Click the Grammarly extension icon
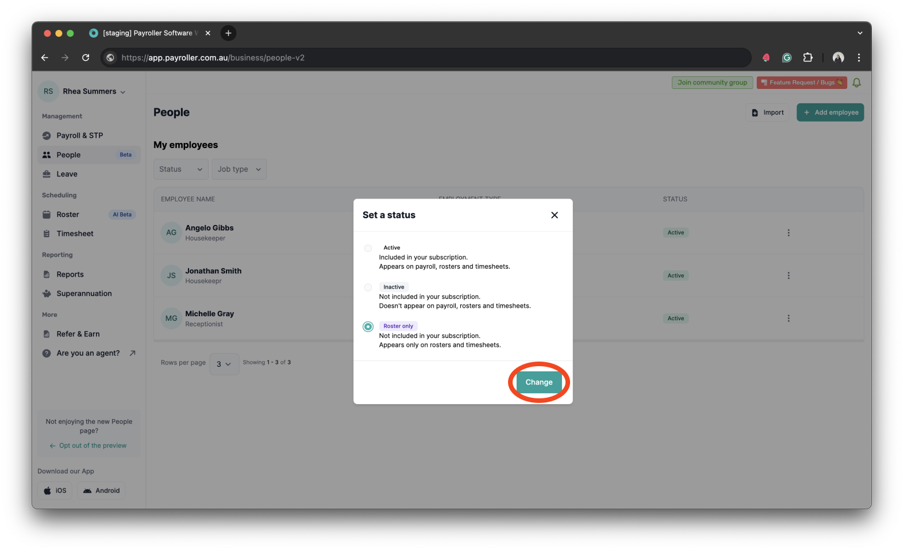 [787, 57]
